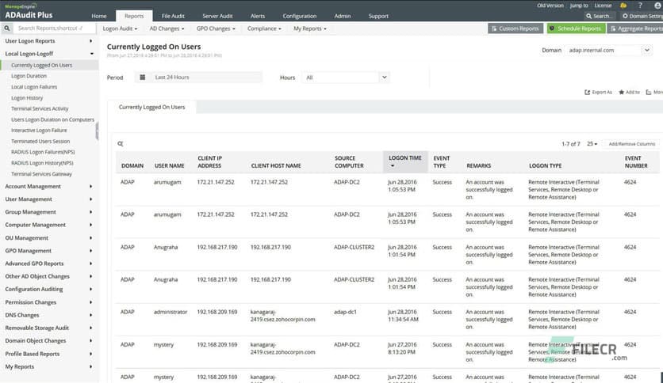Click the Schedule Reports button
This screenshot has height=383, width=663.
click(575, 28)
